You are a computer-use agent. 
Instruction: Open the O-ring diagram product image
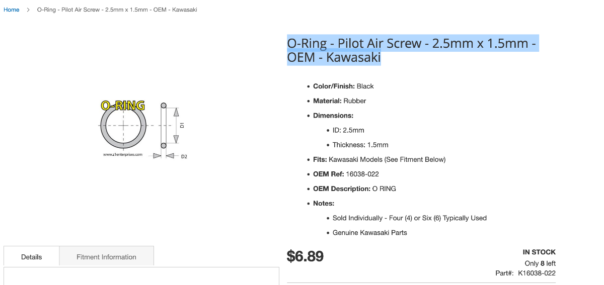143,129
